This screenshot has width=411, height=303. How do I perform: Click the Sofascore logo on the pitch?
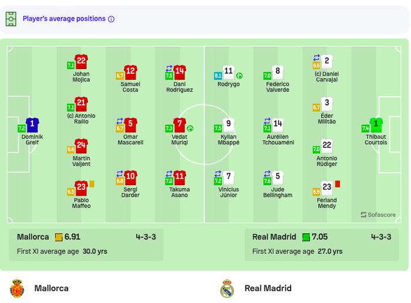click(378, 215)
